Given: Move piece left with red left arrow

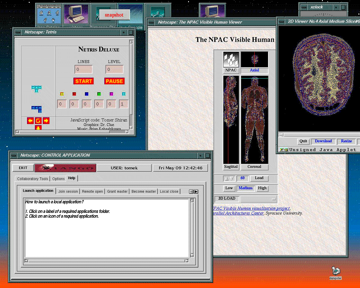Looking at the screenshot, I should tap(30, 121).
